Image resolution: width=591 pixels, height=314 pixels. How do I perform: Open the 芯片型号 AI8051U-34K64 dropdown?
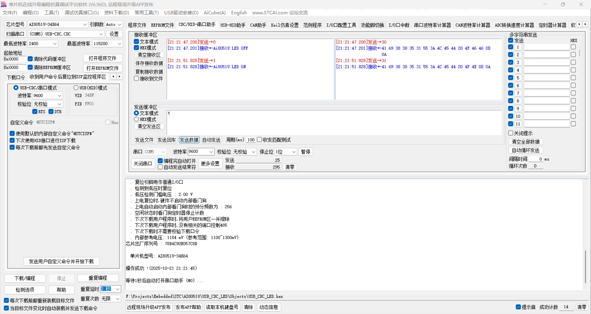[x=85, y=24]
